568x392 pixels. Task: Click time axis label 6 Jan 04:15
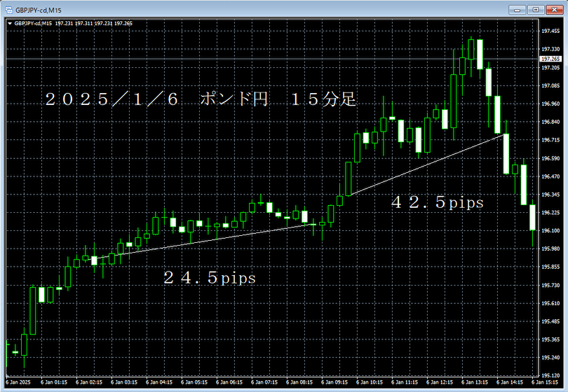(x=159, y=382)
